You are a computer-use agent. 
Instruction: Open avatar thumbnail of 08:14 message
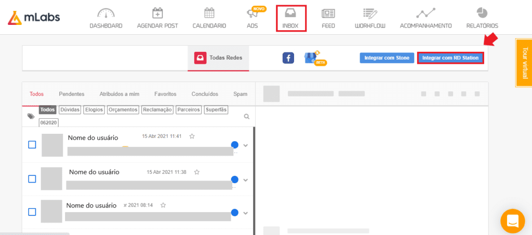(51, 211)
